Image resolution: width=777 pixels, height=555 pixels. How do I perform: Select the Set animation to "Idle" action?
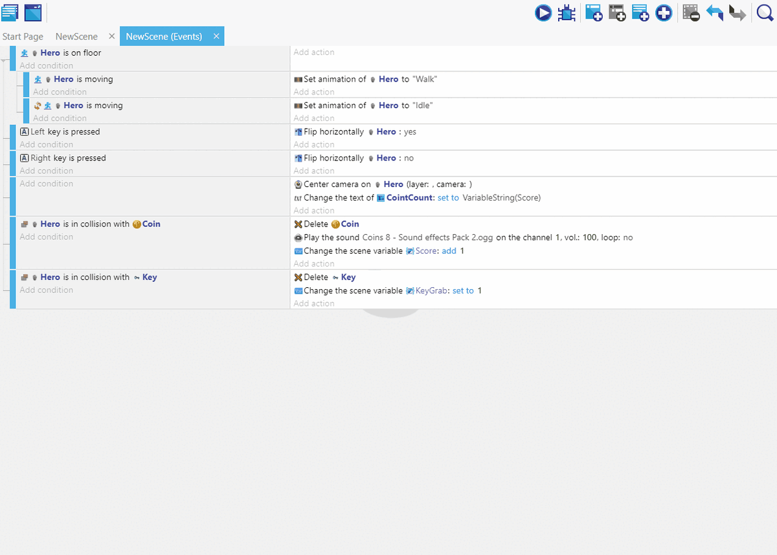[x=363, y=105]
